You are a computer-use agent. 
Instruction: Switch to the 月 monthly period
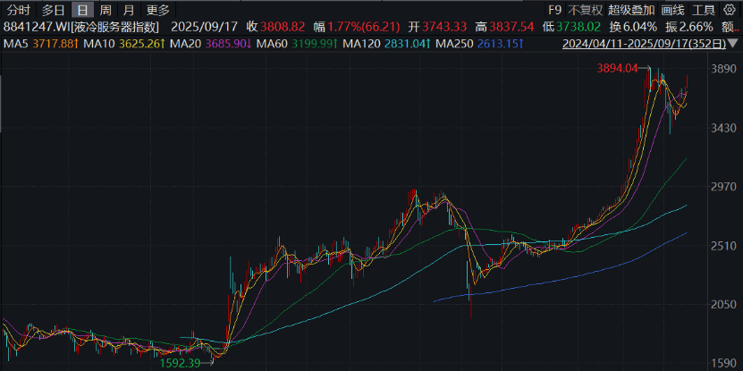129,10
